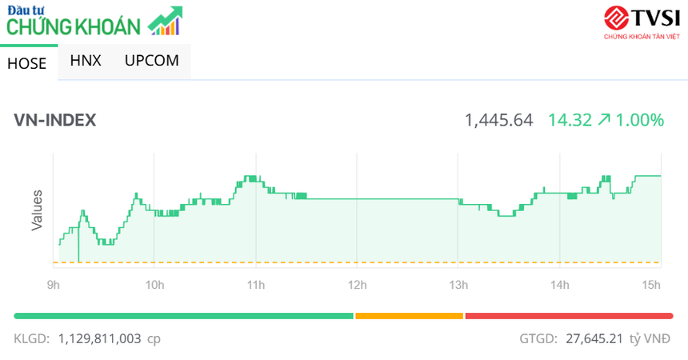Screen dimensions: 688x360
Task: Click the index value 1,445.64
Action: [498, 121]
